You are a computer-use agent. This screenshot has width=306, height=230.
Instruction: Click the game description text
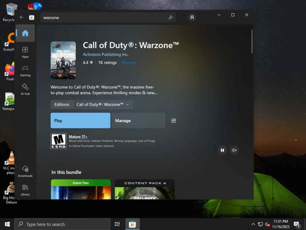[x=104, y=90]
